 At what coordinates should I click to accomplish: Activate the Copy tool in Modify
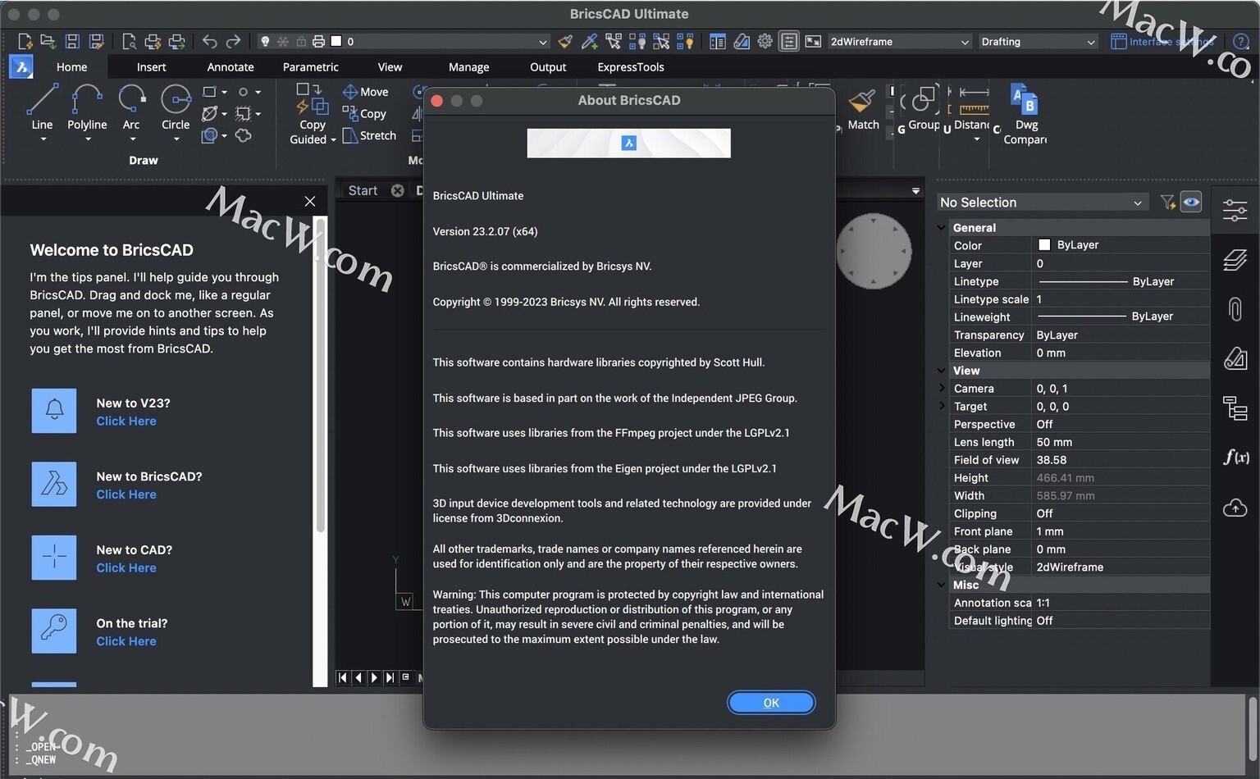363,114
